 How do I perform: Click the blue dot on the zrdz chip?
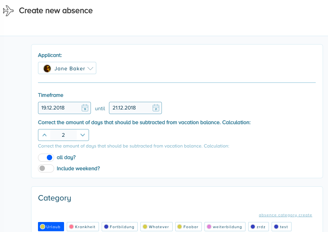[x=253, y=227]
